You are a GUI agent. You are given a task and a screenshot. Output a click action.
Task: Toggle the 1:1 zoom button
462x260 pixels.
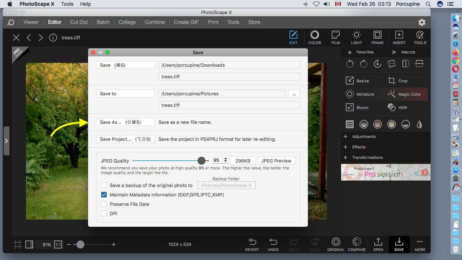point(58,244)
